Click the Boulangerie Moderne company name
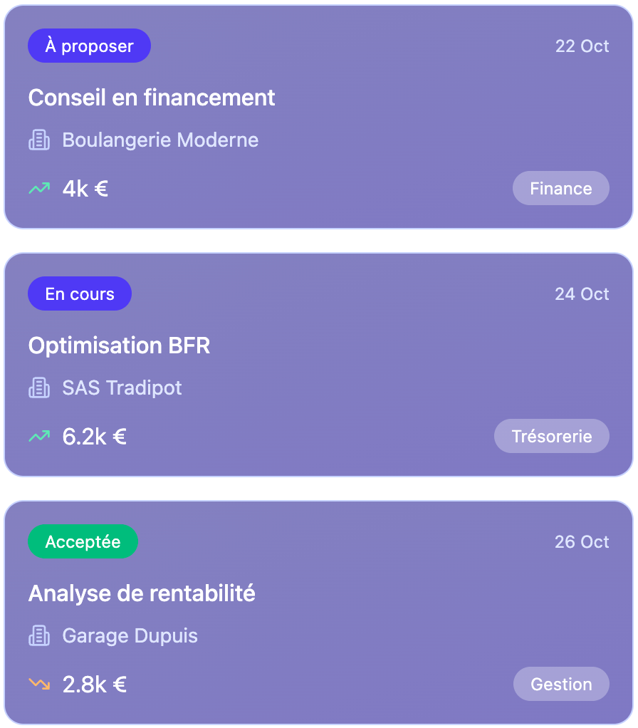The image size is (638, 728). [x=160, y=140]
